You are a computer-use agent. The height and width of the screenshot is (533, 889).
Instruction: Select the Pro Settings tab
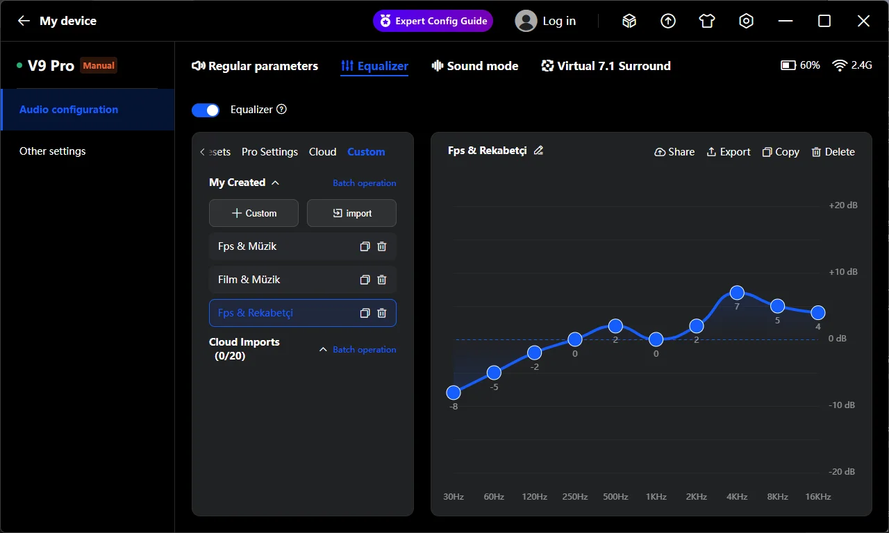pyautogui.click(x=269, y=152)
